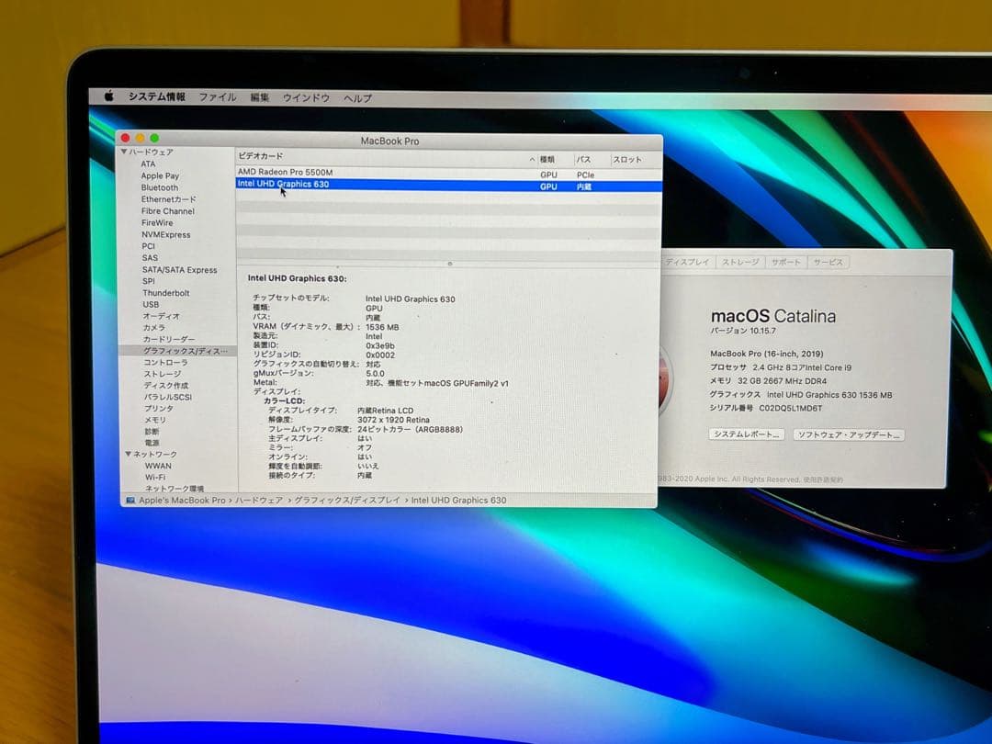Click ハードウェア in the path bar
Viewport: 992px width, 744px height.
(x=259, y=501)
